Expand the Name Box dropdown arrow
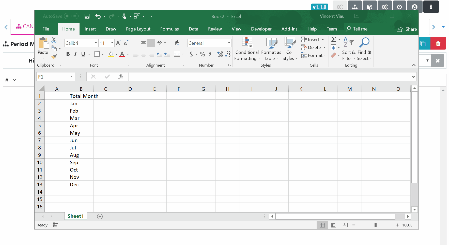This screenshot has width=449, height=245. (71, 76)
